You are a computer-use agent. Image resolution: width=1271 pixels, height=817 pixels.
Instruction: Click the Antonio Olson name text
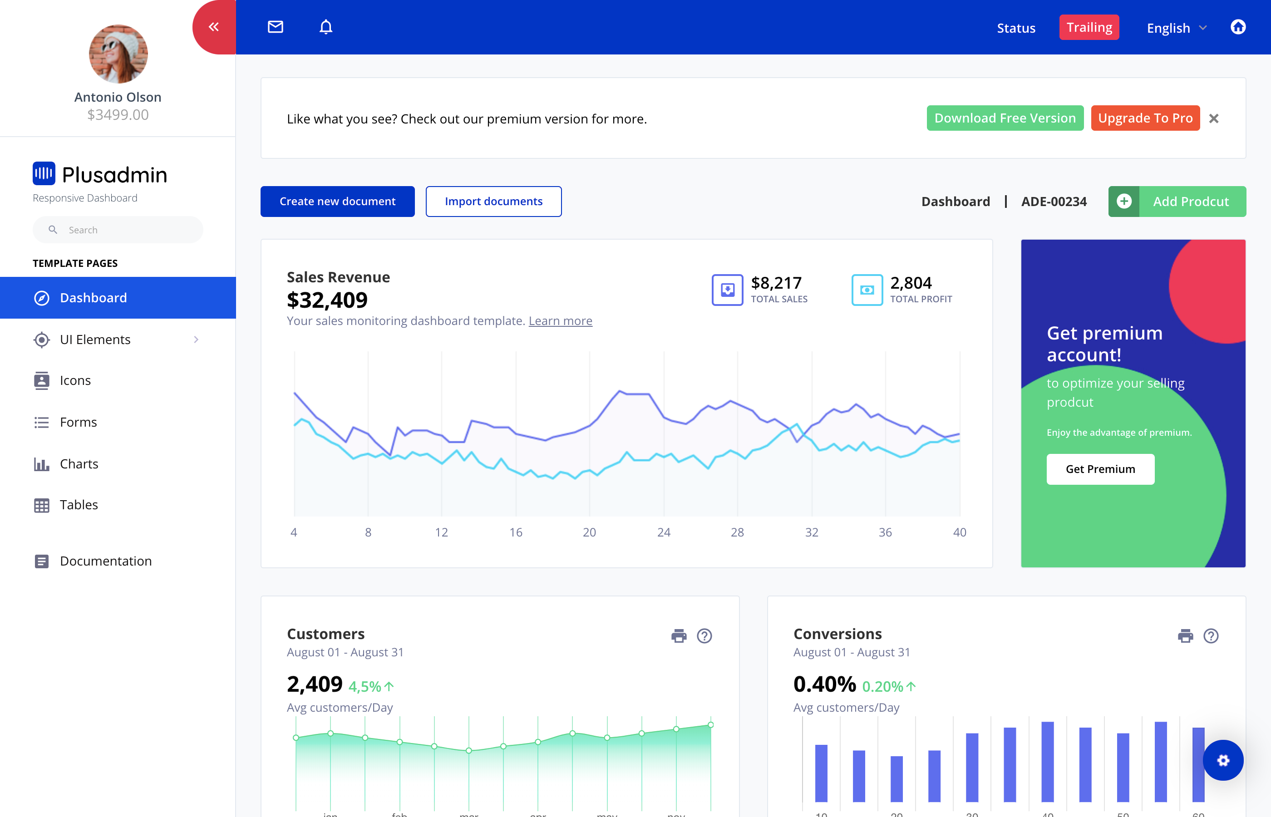click(118, 97)
